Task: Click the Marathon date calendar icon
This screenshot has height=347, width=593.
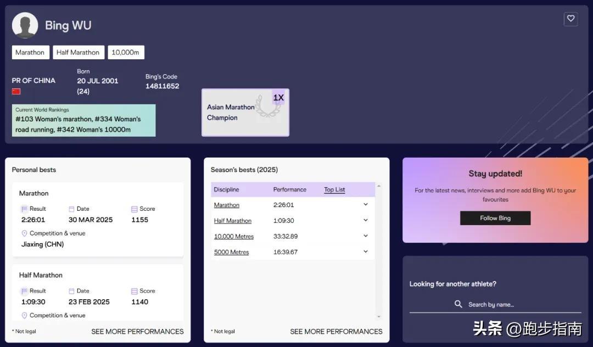Action: click(x=71, y=209)
